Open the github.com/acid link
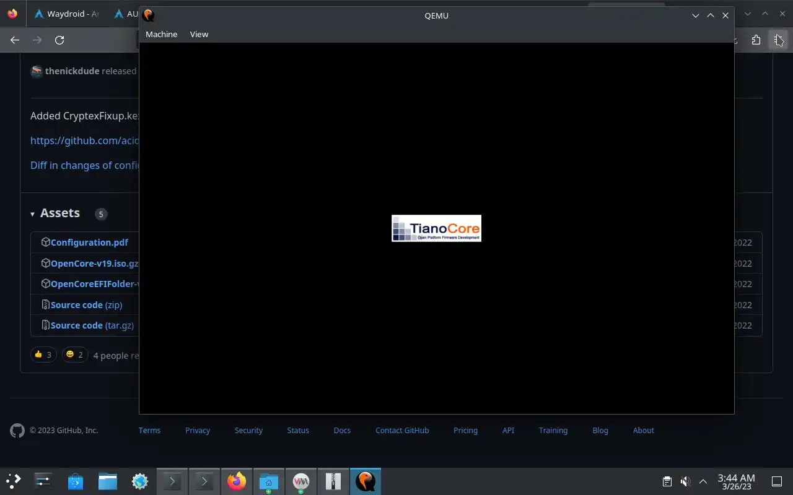 [x=84, y=140]
